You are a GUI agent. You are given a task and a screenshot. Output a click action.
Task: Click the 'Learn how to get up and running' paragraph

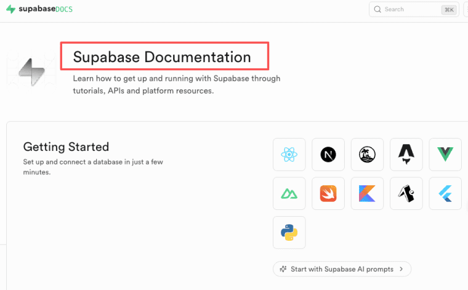click(177, 84)
